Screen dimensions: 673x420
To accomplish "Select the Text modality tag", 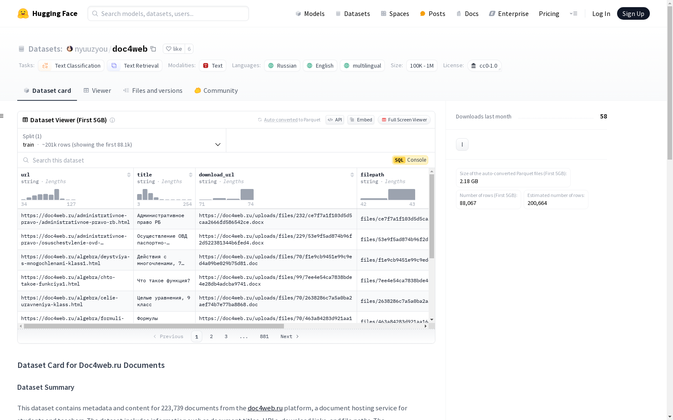I will (212, 66).
